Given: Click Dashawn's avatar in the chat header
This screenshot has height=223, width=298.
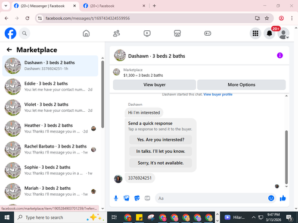Looking at the screenshot, I should [x=120, y=55].
